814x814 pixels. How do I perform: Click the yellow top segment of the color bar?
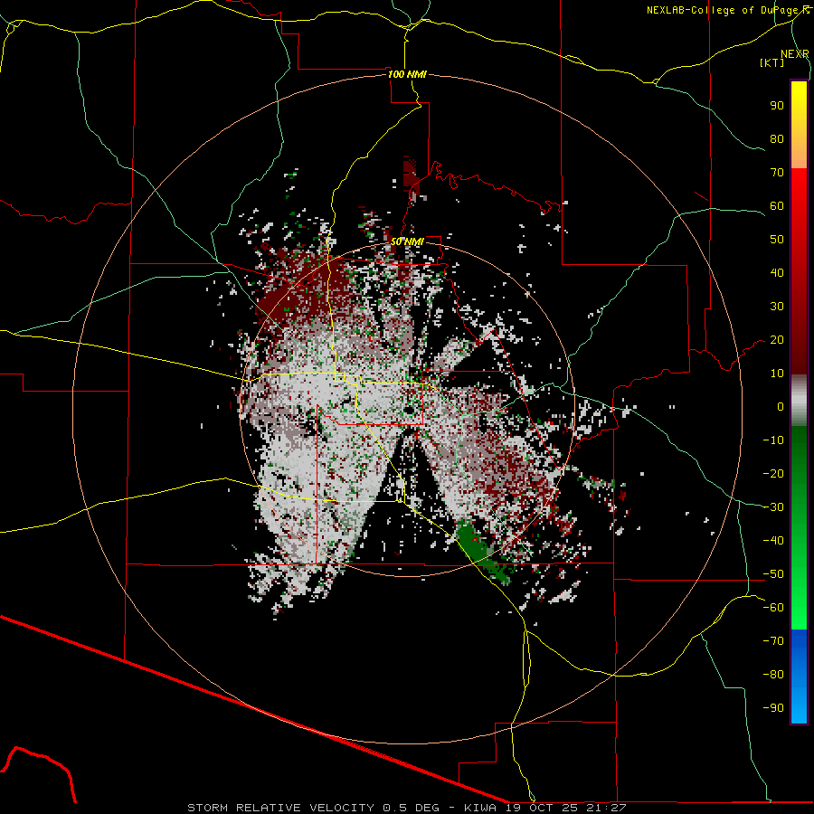click(799, 125)
